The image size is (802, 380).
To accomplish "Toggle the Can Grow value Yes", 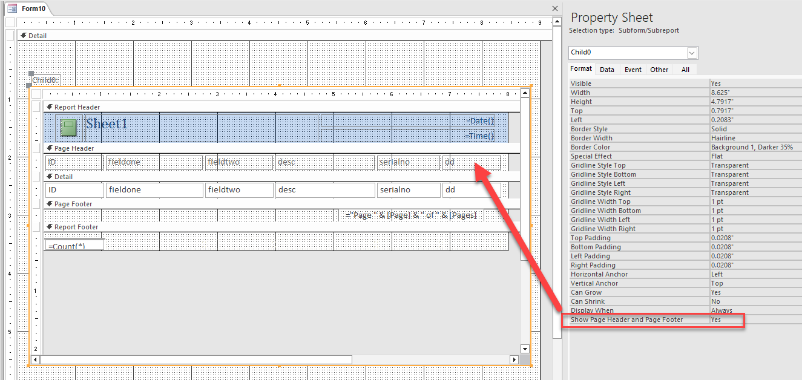I will pyautogui.click(x=755, y=292).
